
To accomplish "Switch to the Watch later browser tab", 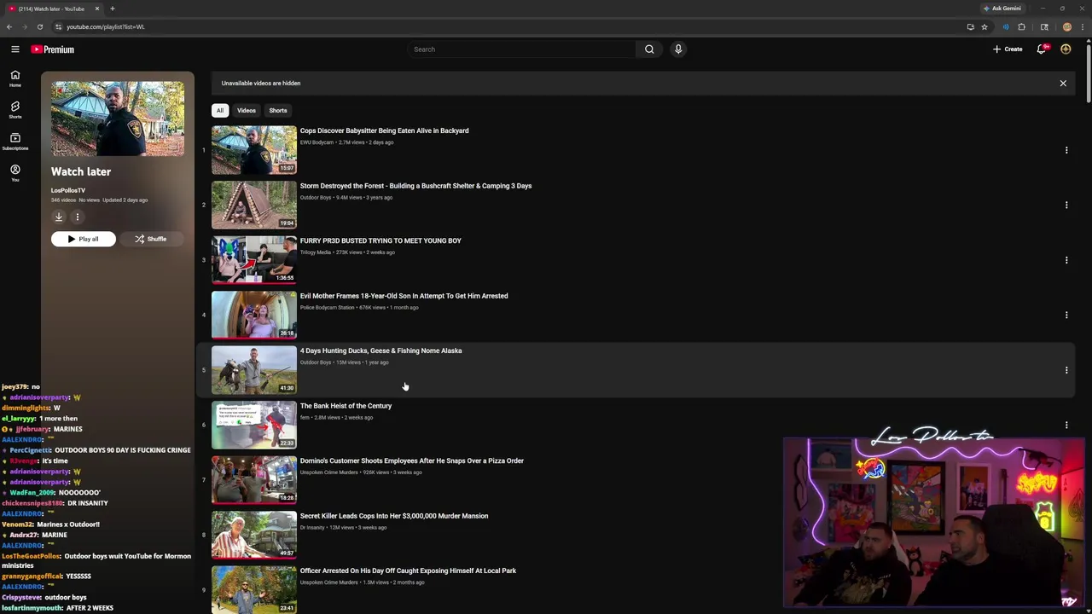I will click(x=51, y=9).
